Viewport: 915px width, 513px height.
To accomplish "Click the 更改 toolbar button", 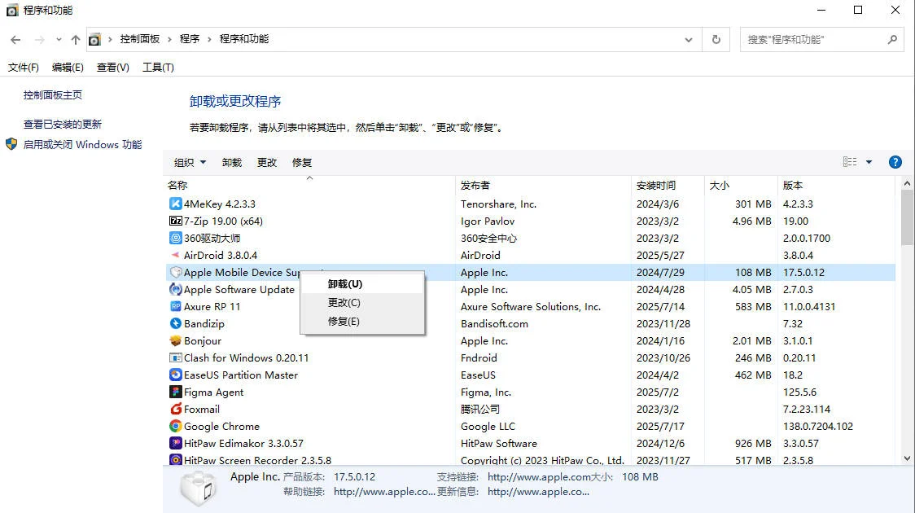I will [x=267, y=162].
